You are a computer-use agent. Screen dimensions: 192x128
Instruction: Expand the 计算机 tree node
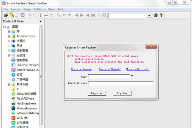[x=9, y=41]
